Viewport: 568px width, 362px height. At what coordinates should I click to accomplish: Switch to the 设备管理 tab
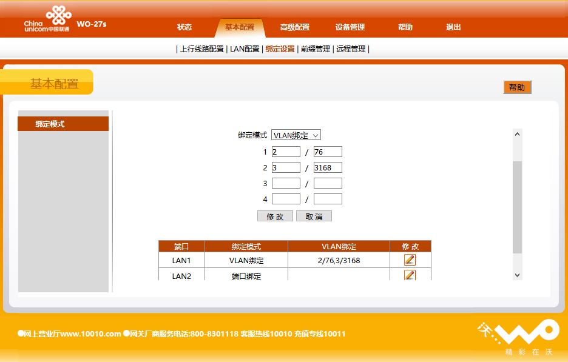tap(350, 27)
